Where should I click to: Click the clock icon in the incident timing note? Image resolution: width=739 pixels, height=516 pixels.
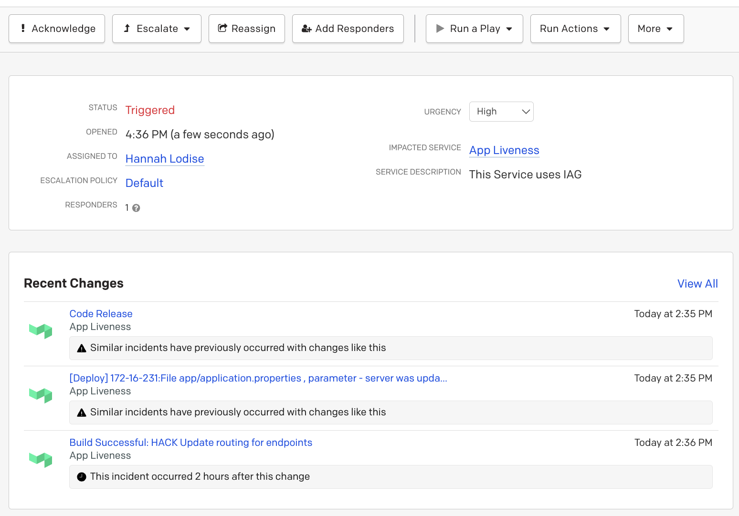81,476
